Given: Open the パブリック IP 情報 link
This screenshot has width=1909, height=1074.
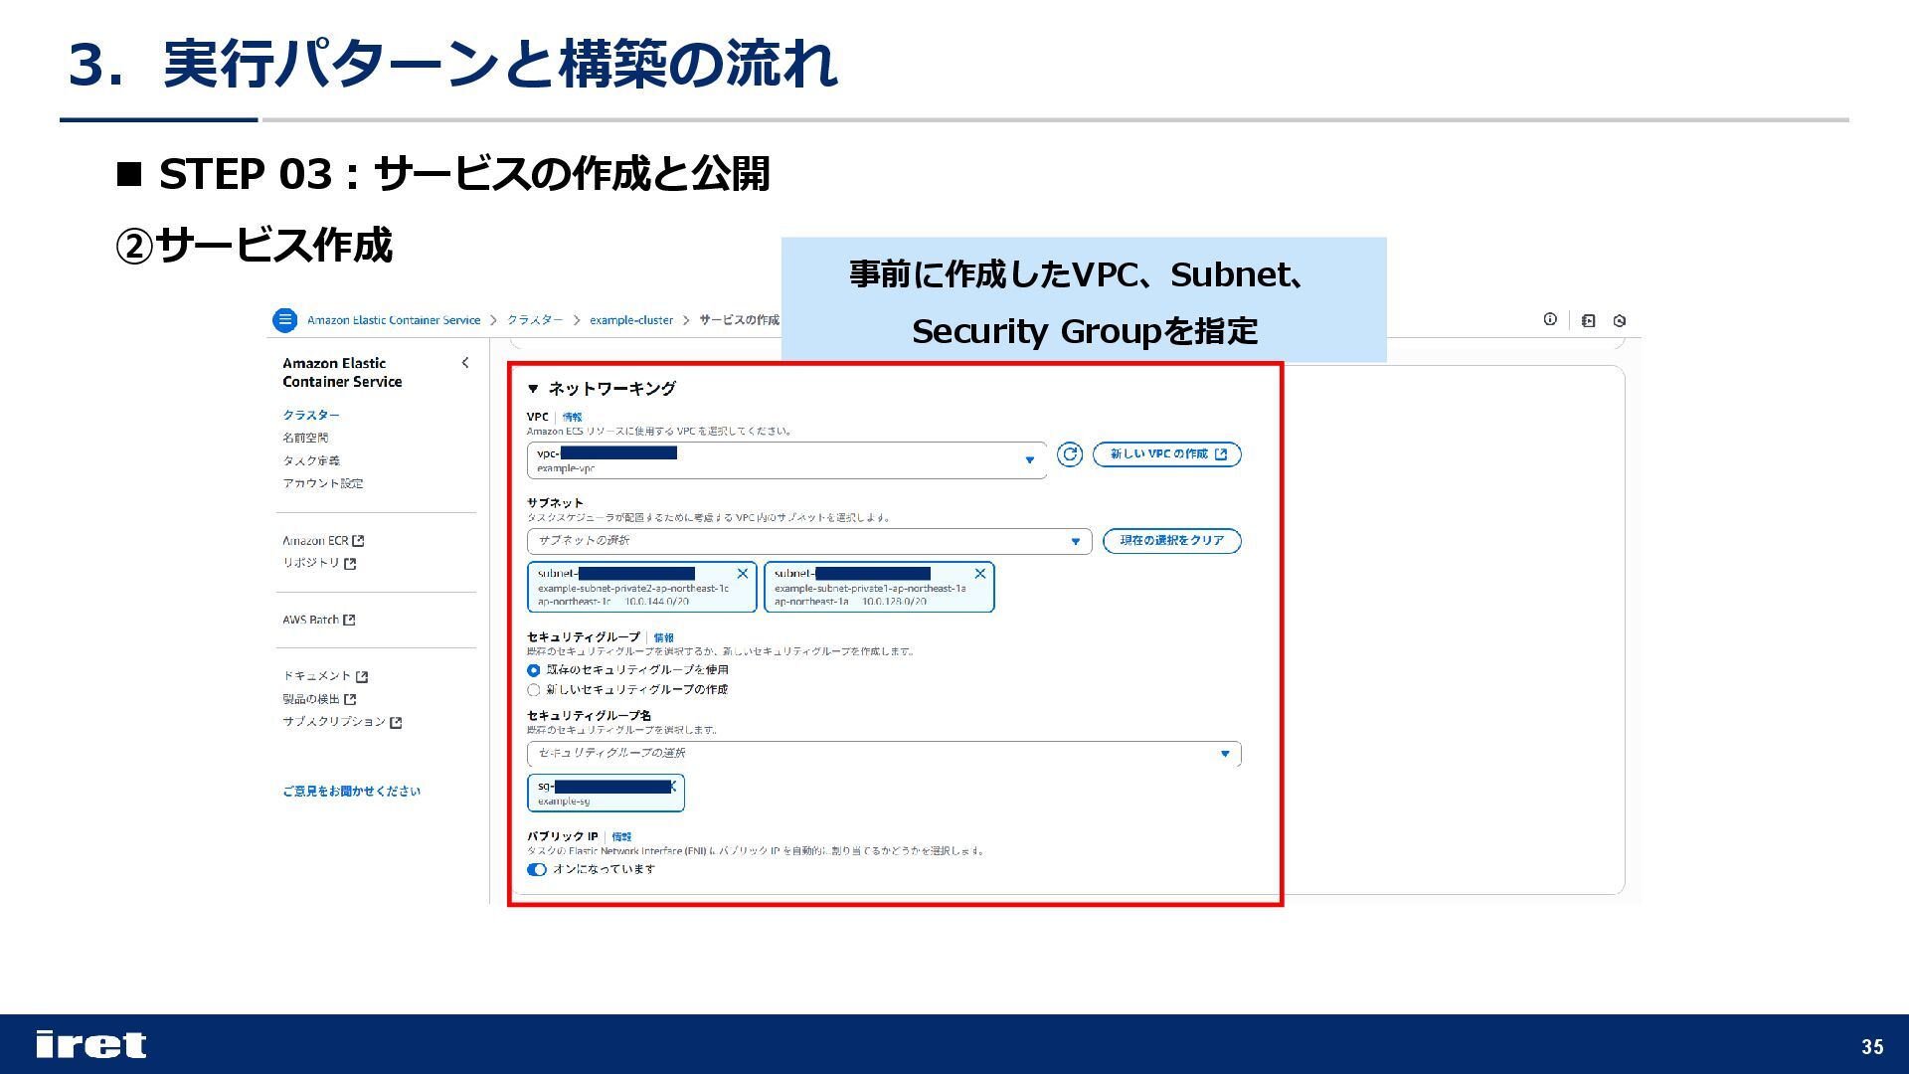Looking at the screenshot, I should coord(621,837).
